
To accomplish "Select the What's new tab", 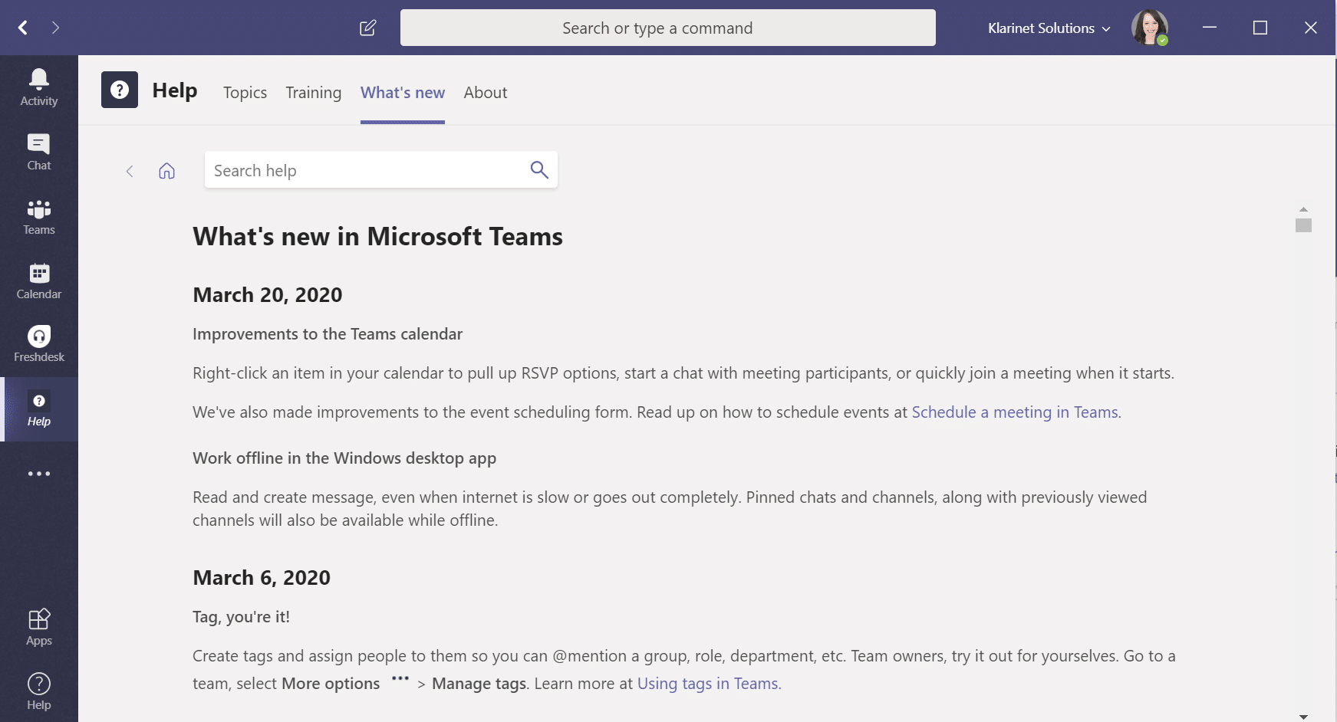I will (403, 93).
